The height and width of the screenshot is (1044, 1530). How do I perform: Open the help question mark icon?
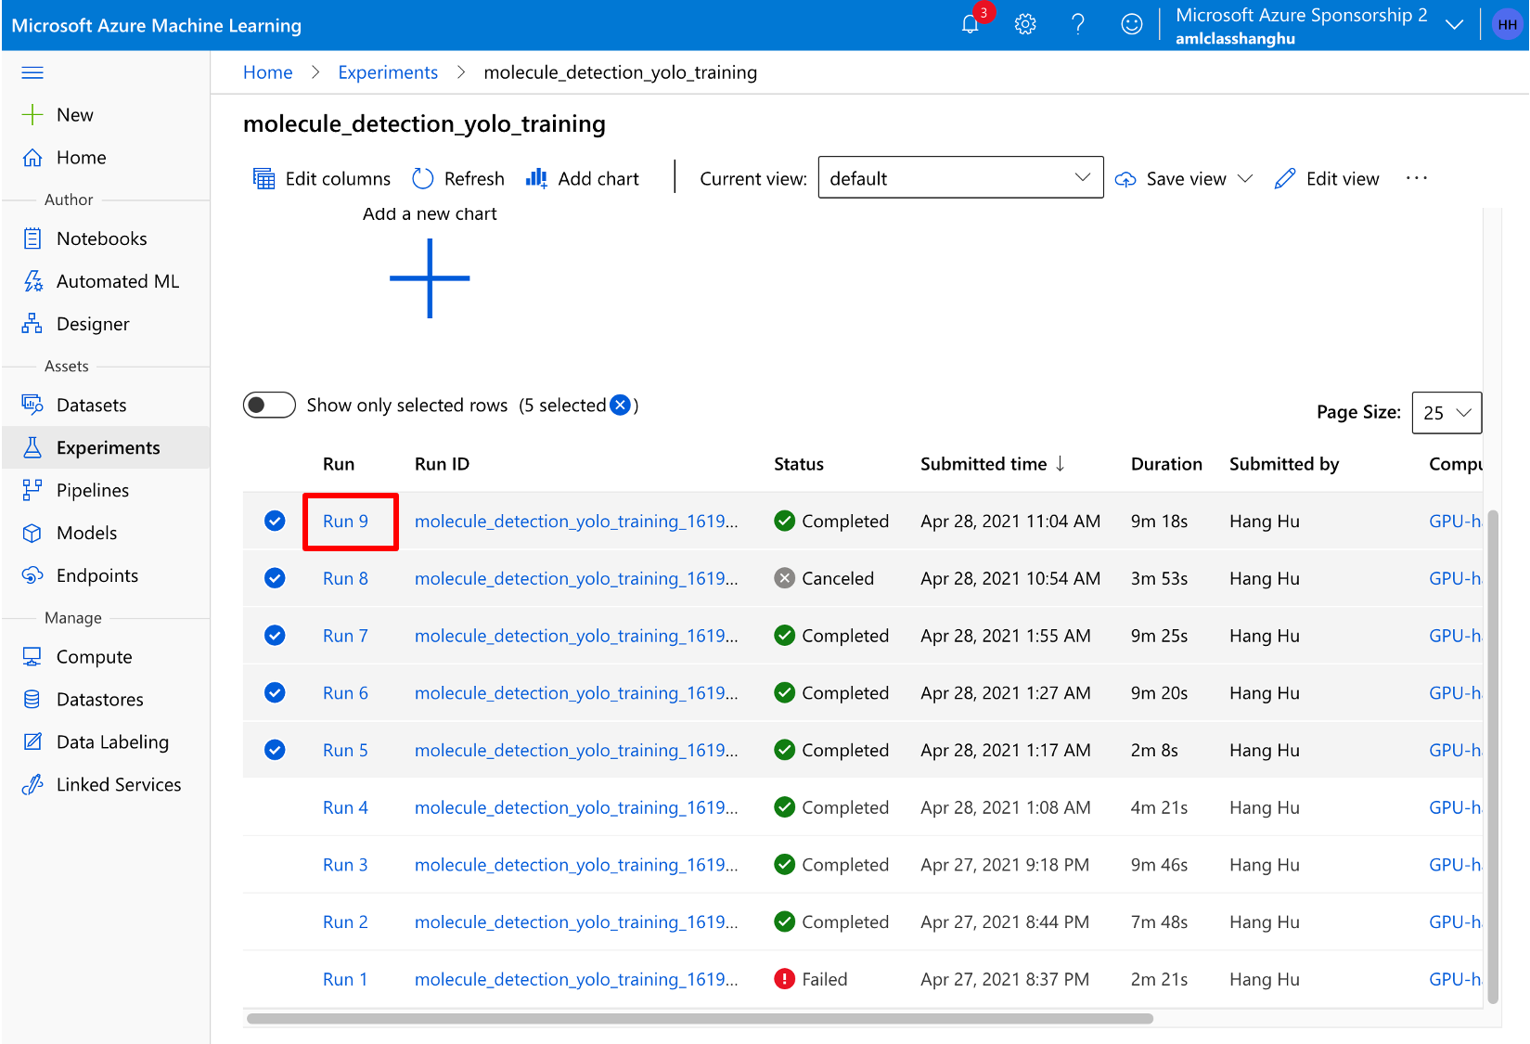tap(1078, 24)
